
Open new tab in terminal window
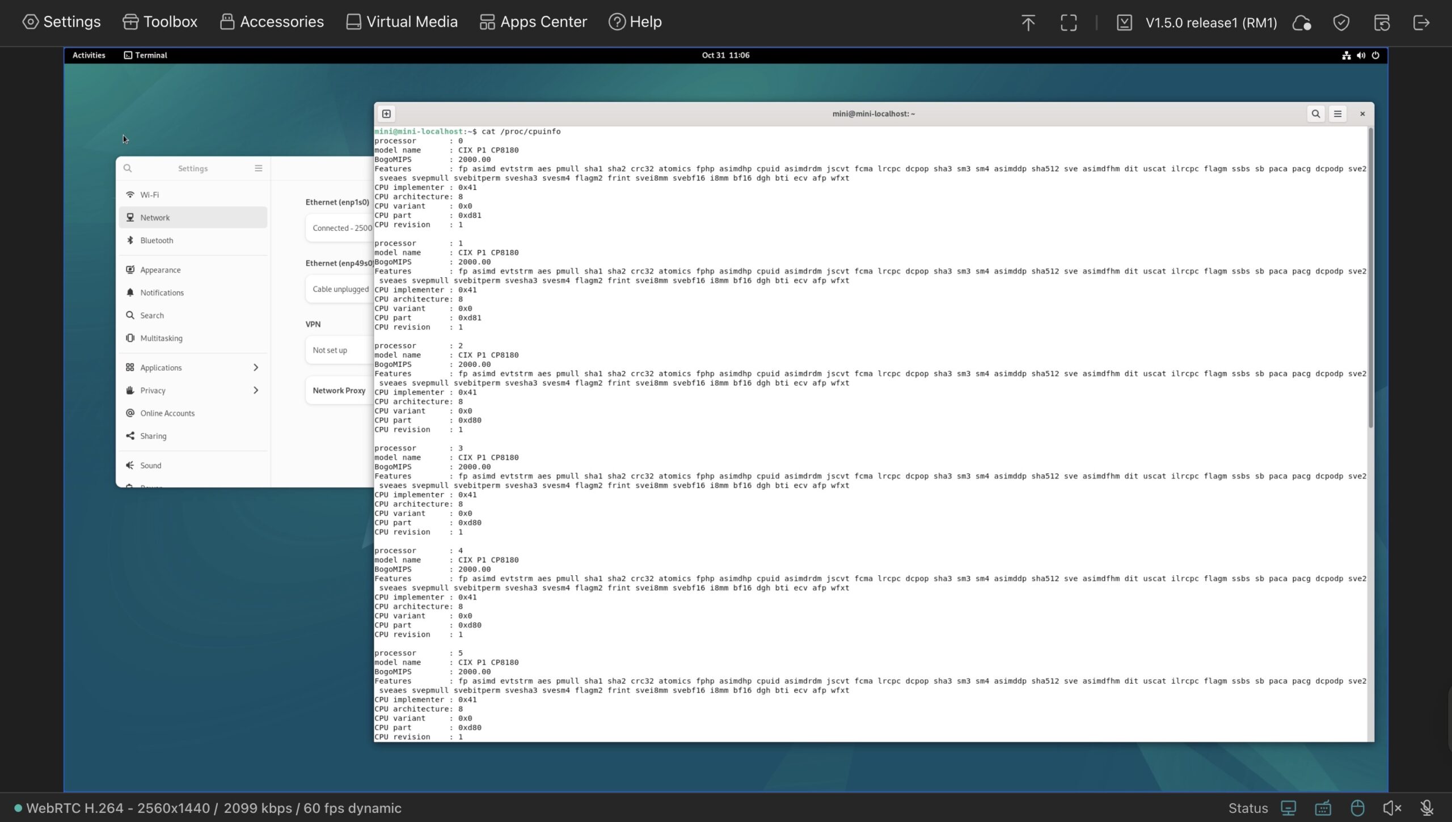pyautogui.click(x=386, y=114)
